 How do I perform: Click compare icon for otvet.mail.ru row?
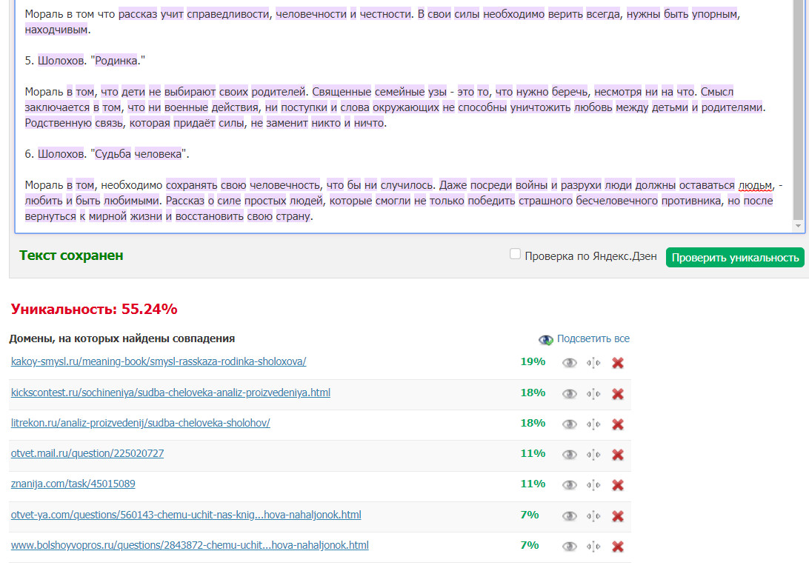(x=593, y=455)
